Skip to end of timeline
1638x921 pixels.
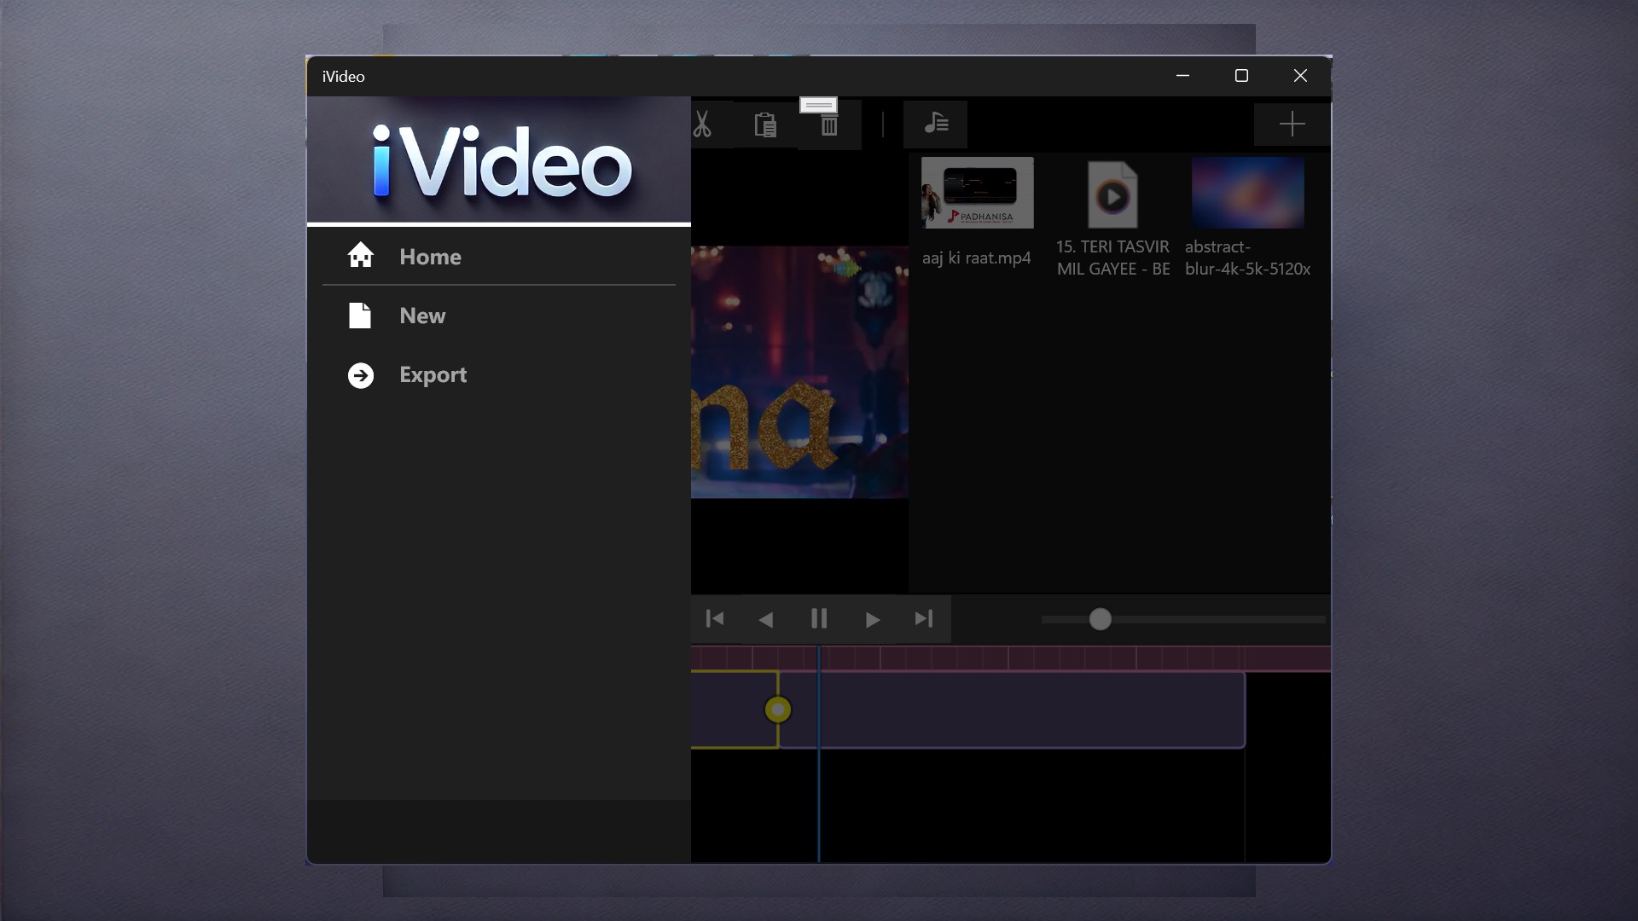(x=923, y=619)
